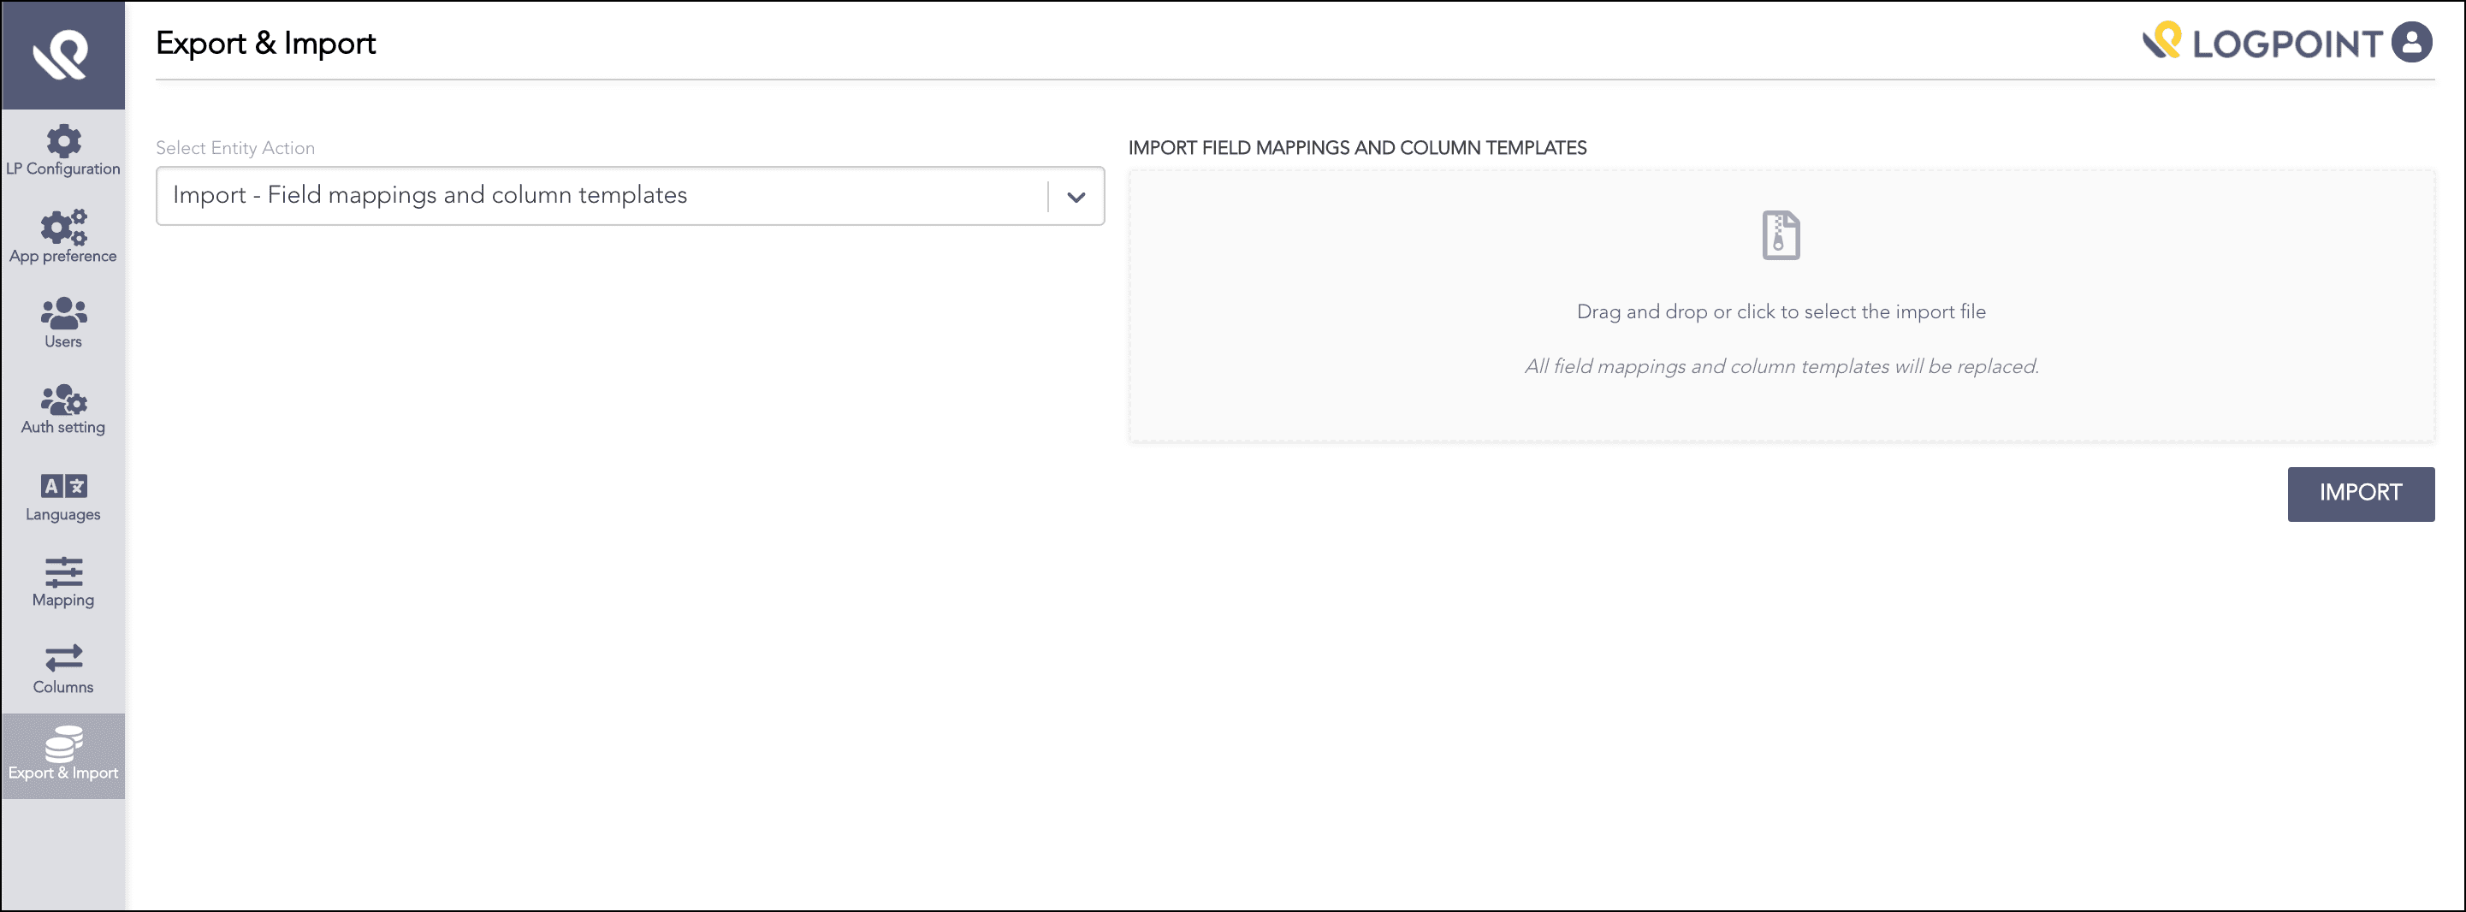
Task: Select the Mapping sliders icon
Action: click(62, 576)
